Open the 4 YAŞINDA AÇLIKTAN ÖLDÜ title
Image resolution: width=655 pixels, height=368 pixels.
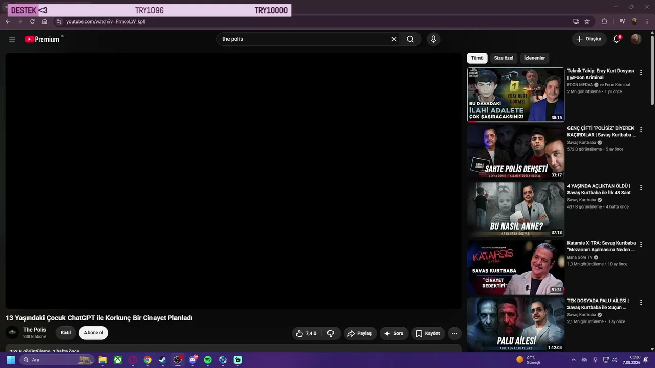tap(599, 189)
